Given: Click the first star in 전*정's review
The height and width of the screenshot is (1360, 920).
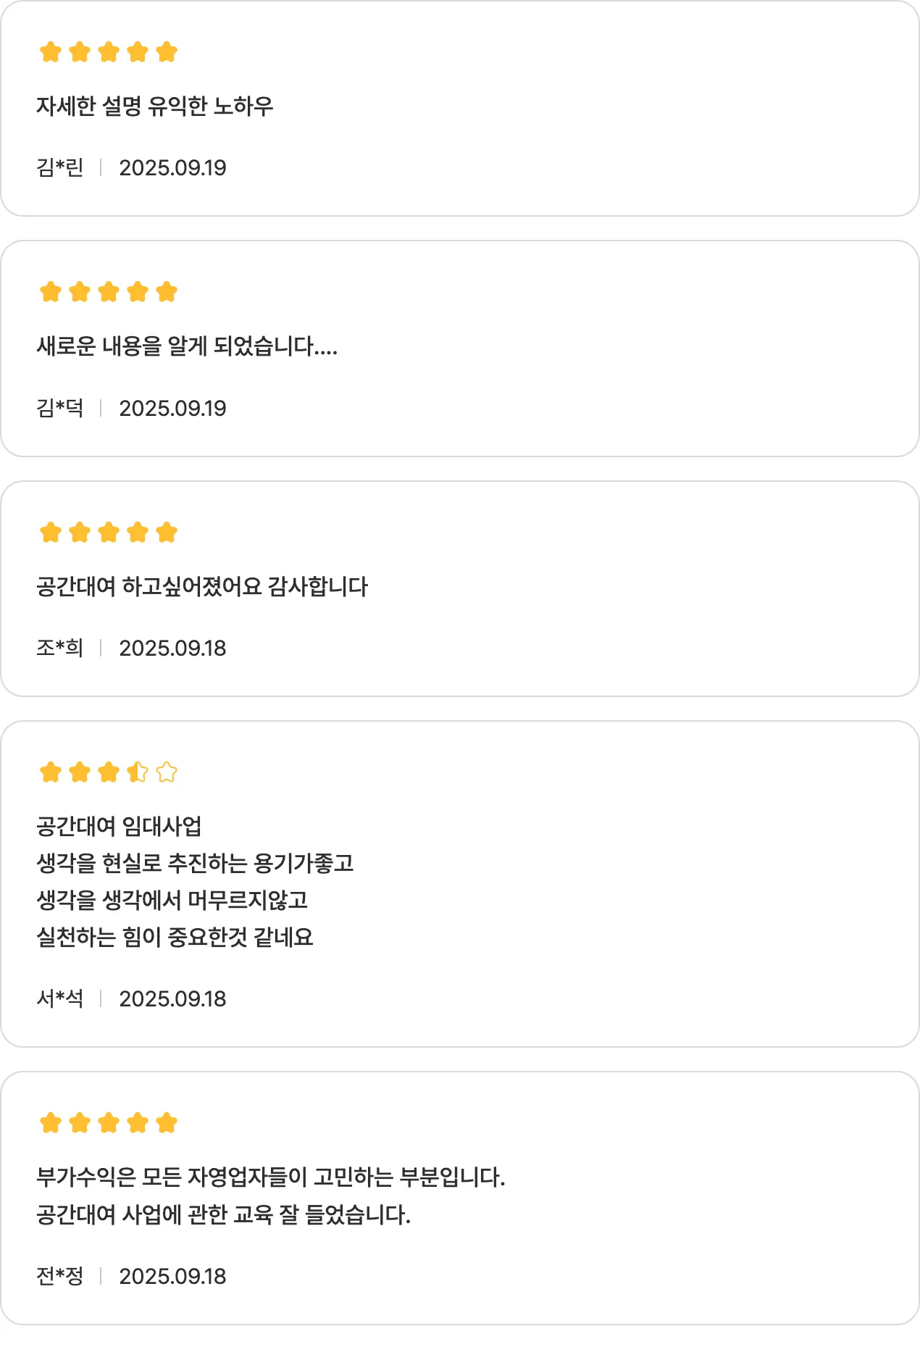Looking at the screenshot, I should tap(51, 1123).
